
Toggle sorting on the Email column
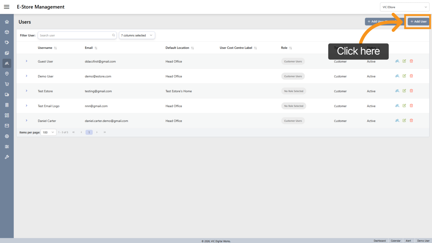pos(96,48)
